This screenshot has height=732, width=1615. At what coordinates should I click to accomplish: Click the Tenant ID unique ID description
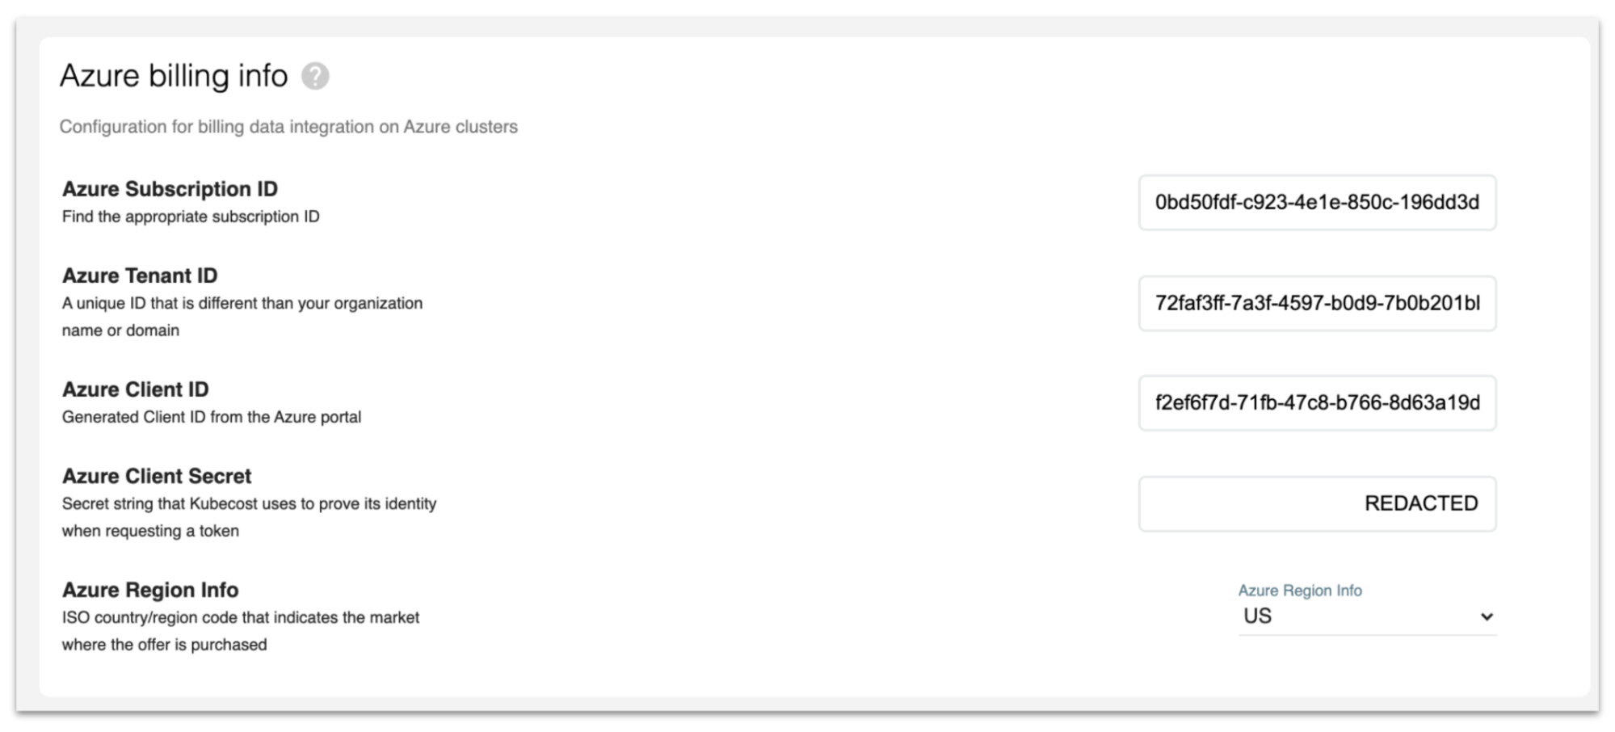tap(242, 317)
